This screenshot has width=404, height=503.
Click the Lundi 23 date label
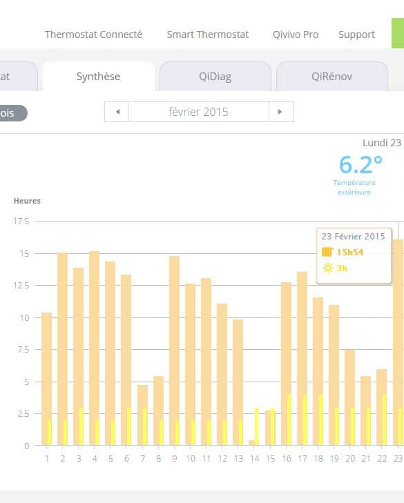(x=382, y=143)
